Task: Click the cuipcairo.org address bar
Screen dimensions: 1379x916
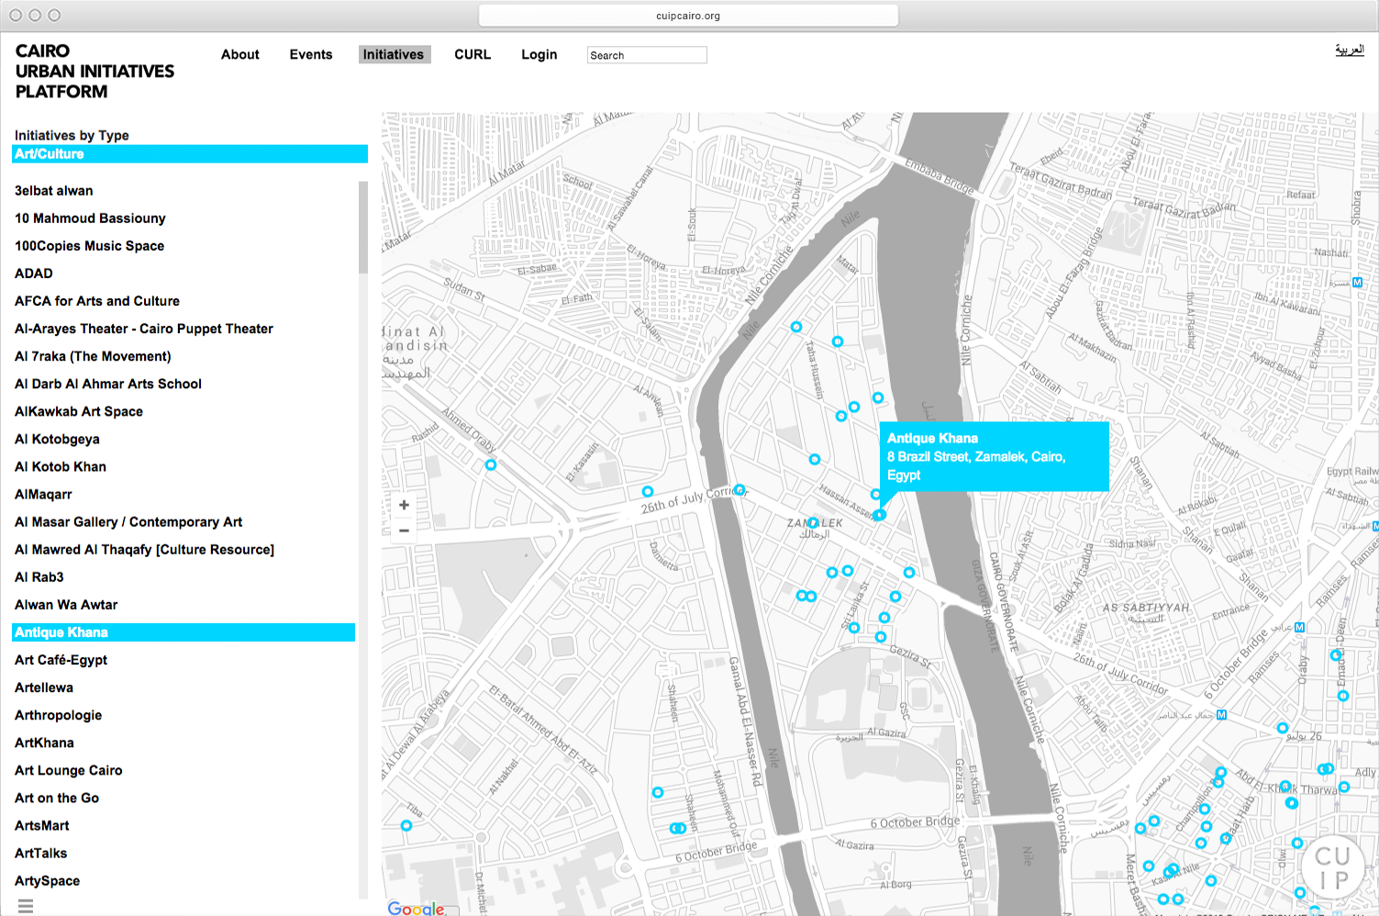Action: (x=688, y=16)
